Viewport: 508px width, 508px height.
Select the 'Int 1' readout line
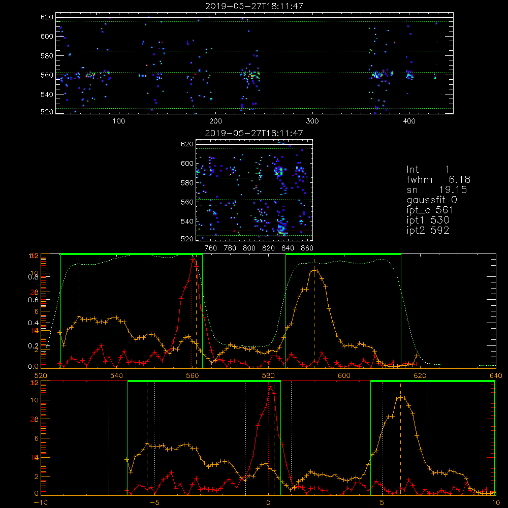click(428, 170)
